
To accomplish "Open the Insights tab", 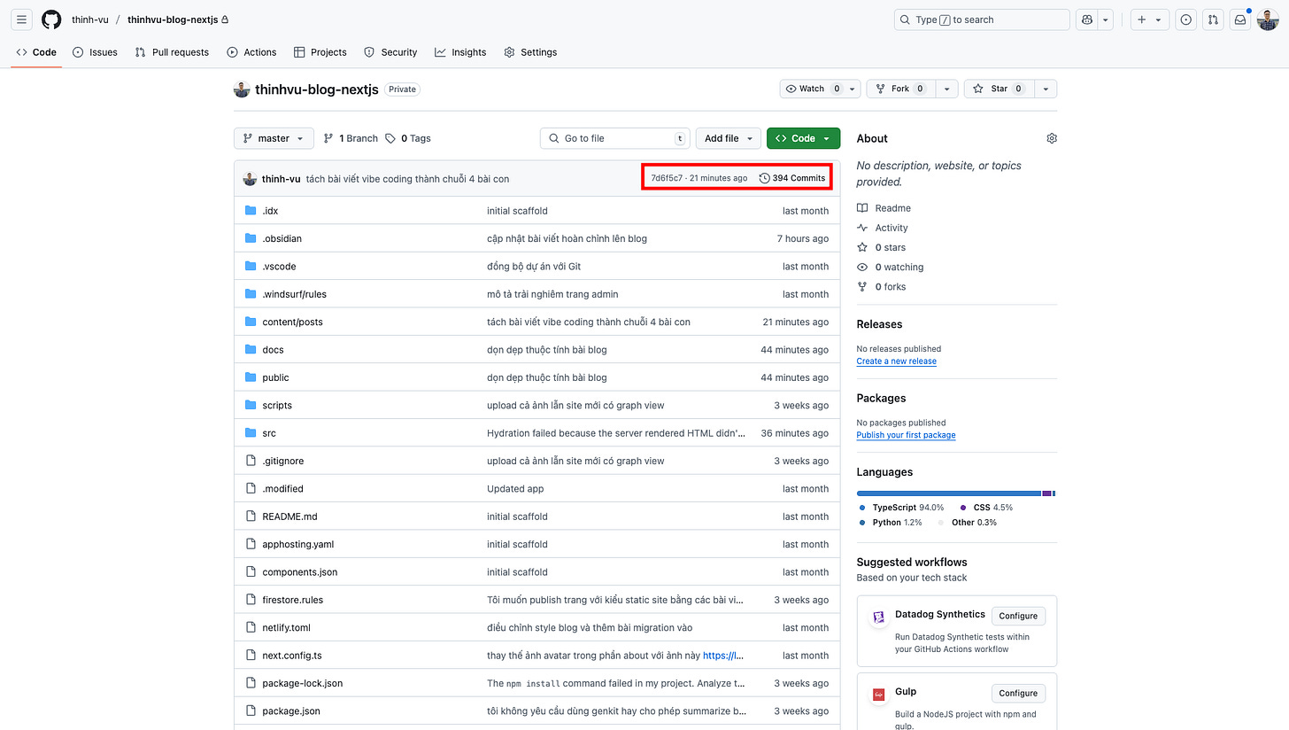I will pos(460,52).
